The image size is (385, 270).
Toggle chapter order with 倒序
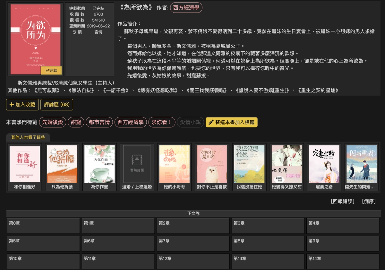[x=369, y=201]
